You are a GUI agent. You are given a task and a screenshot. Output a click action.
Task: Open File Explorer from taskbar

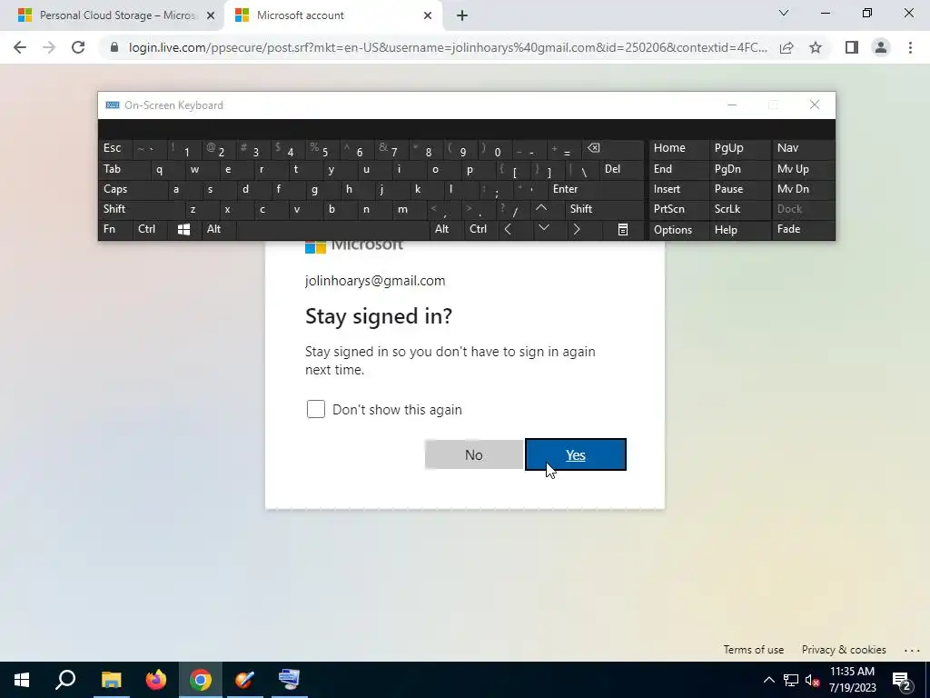111,680
